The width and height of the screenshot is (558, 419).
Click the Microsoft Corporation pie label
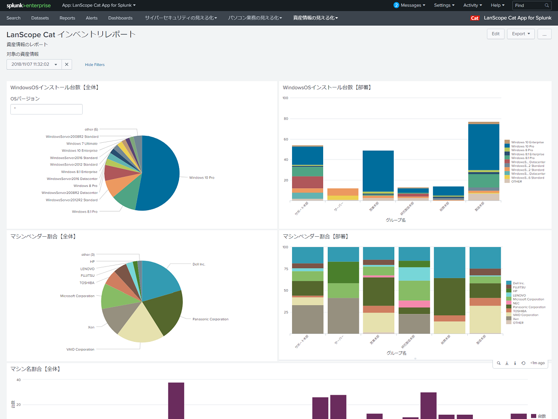[x=77, y=296]
